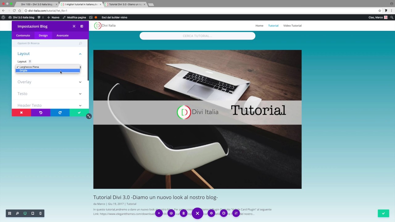This screenshot has height=222, width=395.
Task: Click Tutorial in site navigation
Action: click(x=273, y=26)
